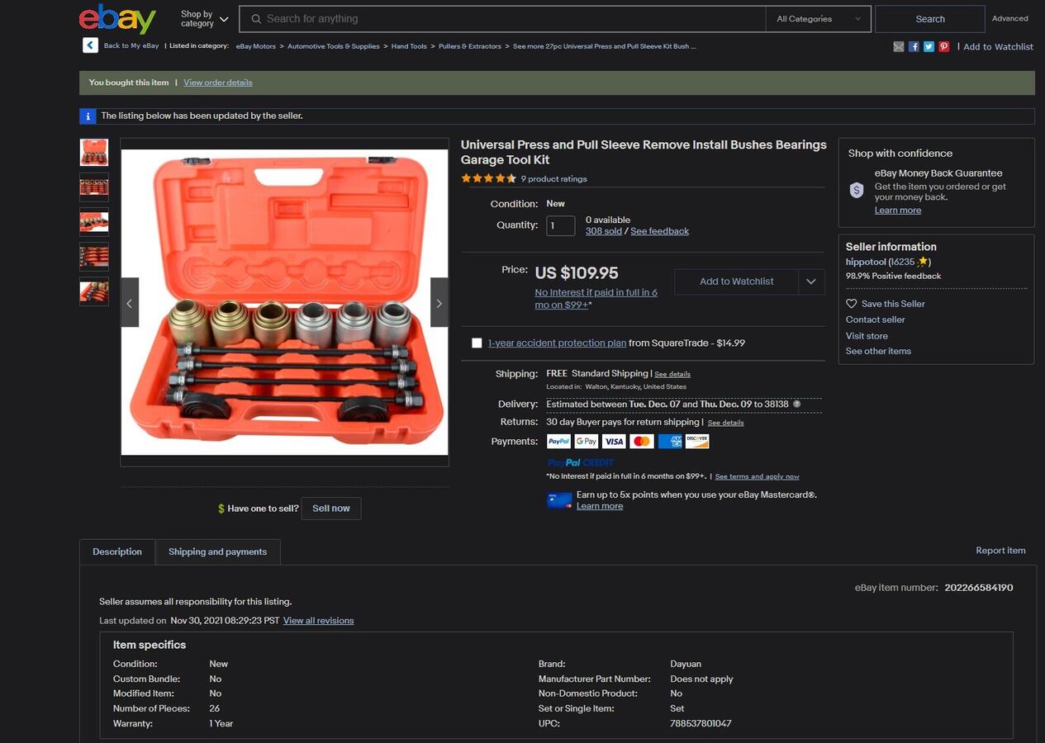
Task: Click the eBay logo
Action: [x=117, y=19]
